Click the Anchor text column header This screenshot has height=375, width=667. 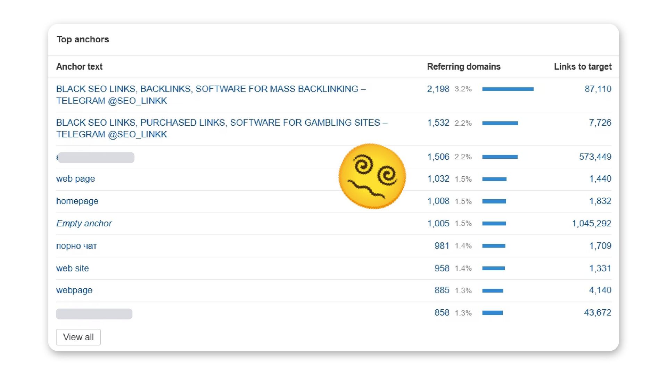(79, 67)
